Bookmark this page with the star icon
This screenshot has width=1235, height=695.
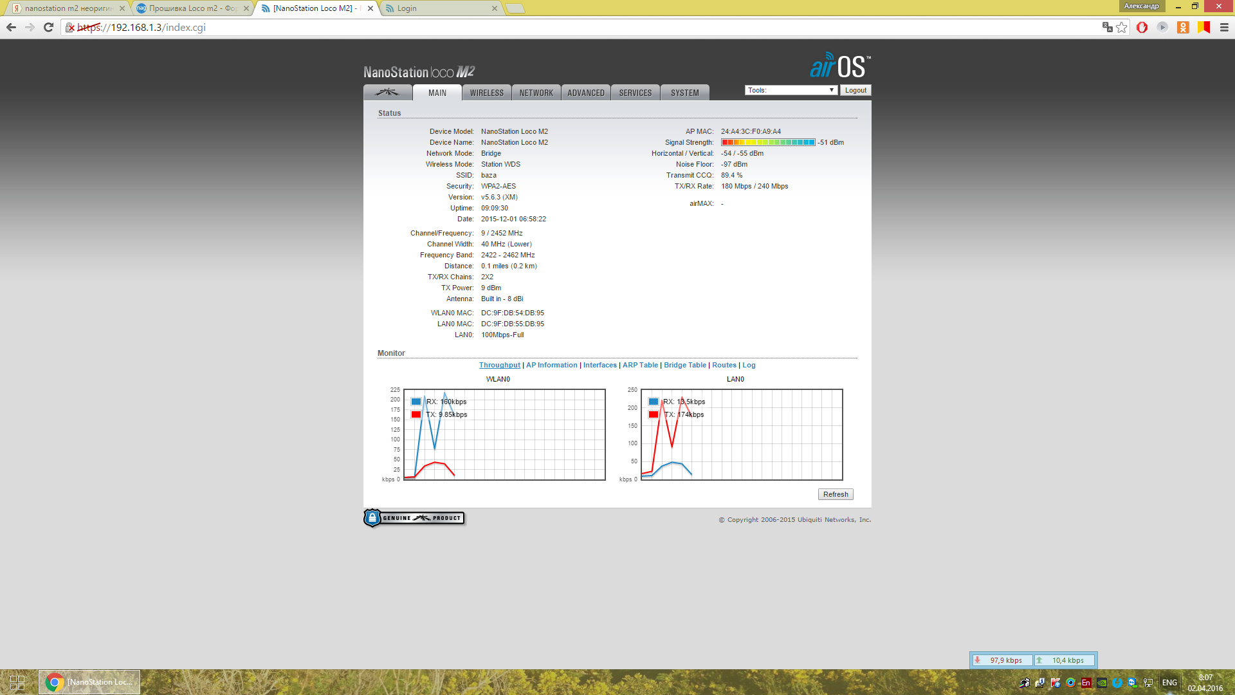pyautogui.click(x=1122, y=27)
